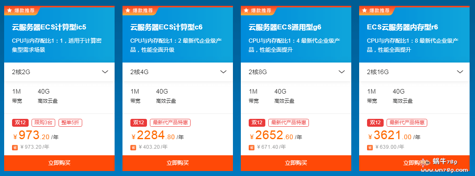Buy the ECS ic5 server now
The width and height of the screenshot is (475, 176).
point(59,163)
